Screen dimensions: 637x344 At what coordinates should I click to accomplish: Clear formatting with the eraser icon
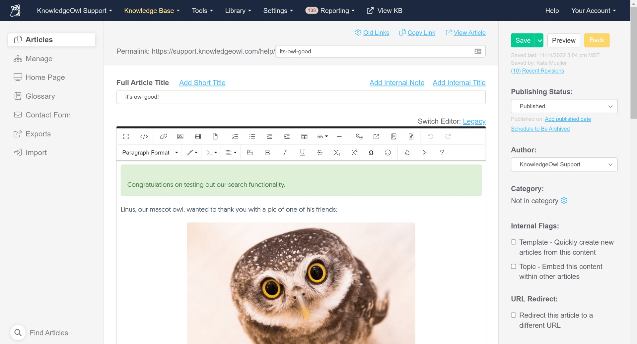[250, 153]
